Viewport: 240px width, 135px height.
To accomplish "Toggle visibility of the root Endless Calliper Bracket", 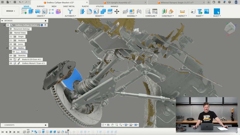I will click(8, 25).
